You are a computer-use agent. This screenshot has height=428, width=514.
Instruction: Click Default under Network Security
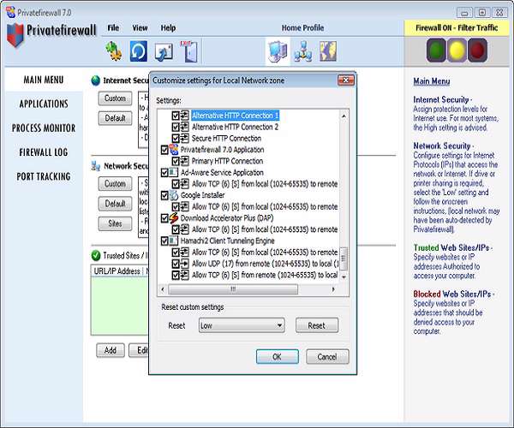coord(115,204)
